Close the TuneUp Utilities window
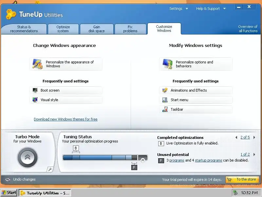The width and height of the screenshot is (262, 197). point(249,7)
